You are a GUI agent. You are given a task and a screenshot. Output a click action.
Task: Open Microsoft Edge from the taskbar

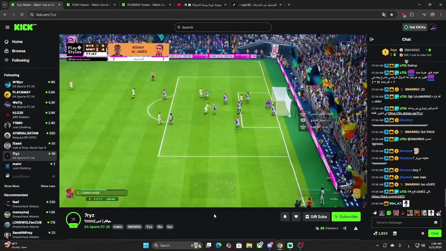click(x=218, y=245)
